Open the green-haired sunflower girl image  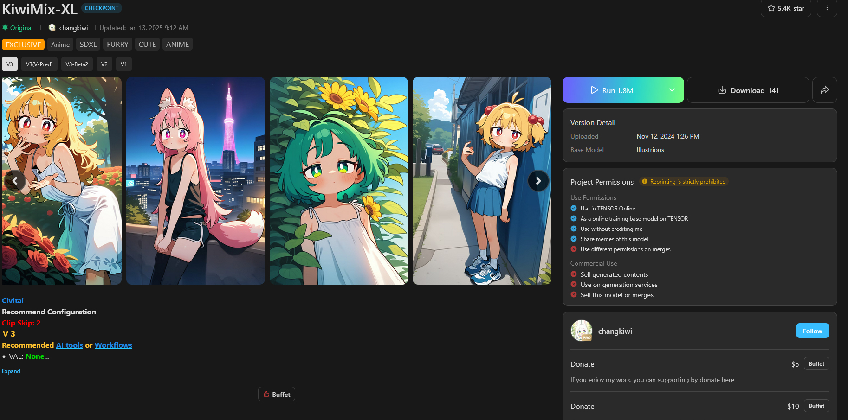point(338,181)
